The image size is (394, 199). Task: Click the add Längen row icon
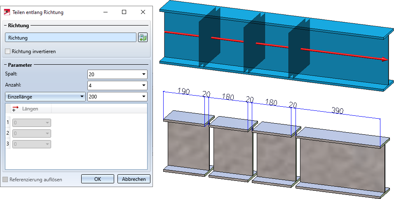point(15,108)
